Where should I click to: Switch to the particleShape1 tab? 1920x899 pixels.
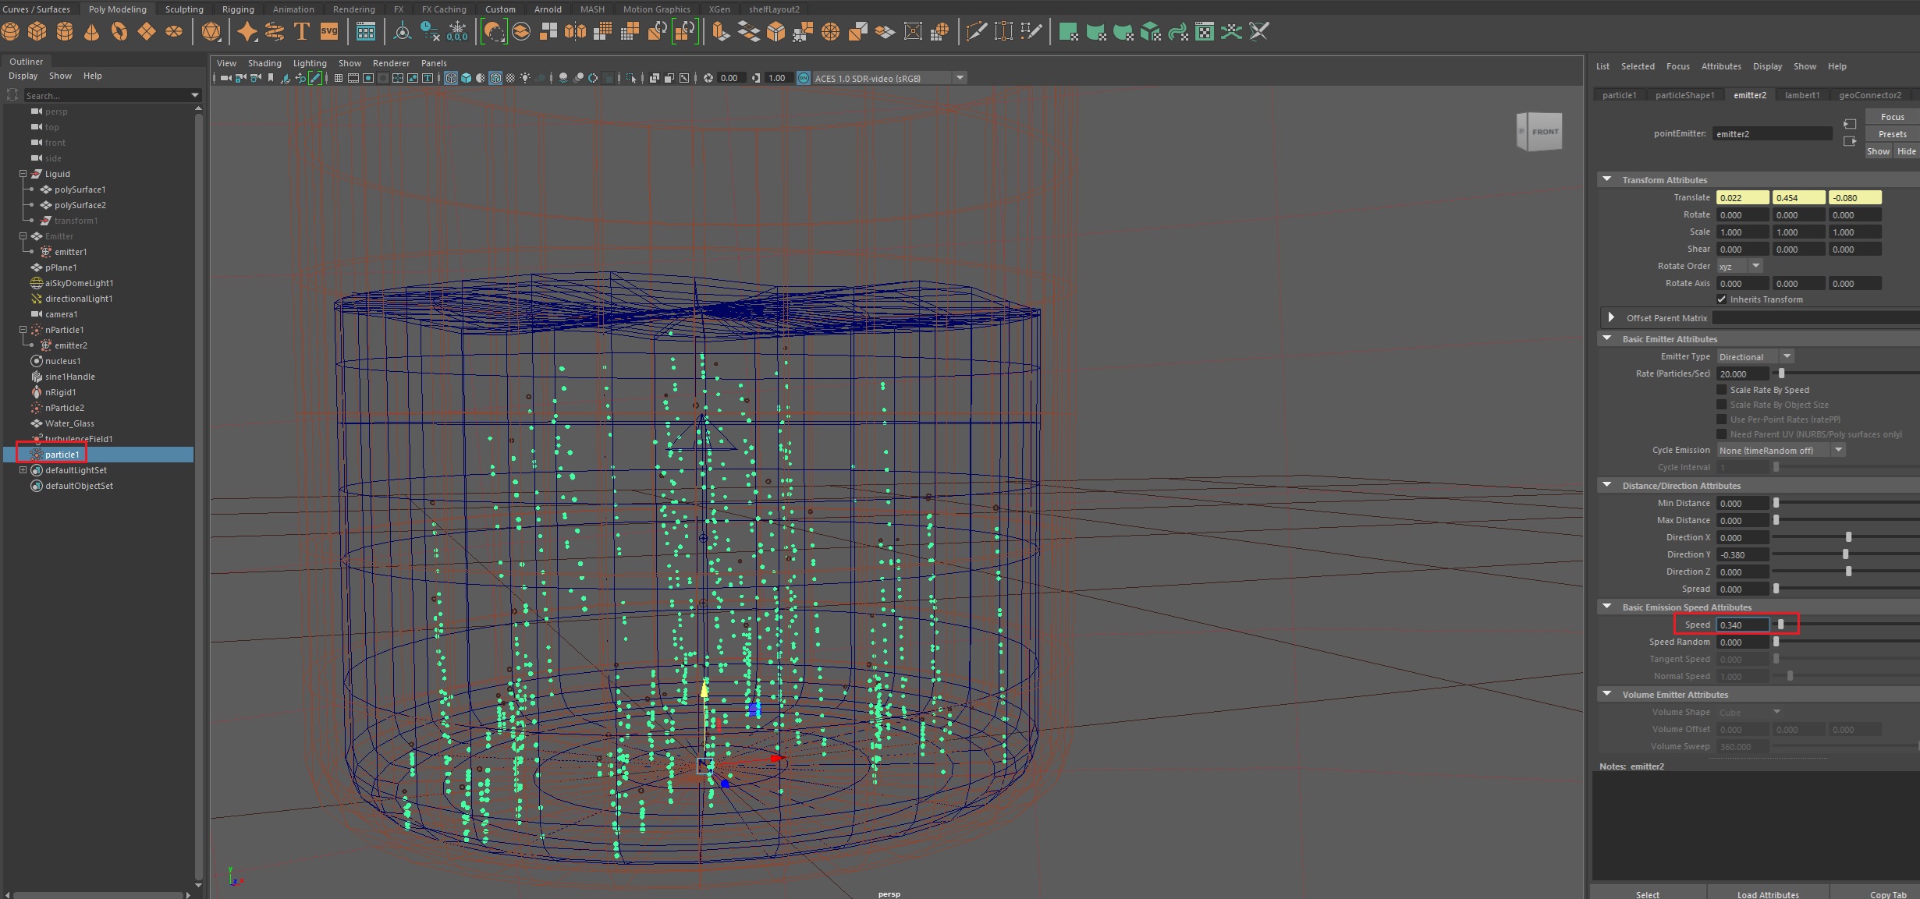tap(1684, 95)
